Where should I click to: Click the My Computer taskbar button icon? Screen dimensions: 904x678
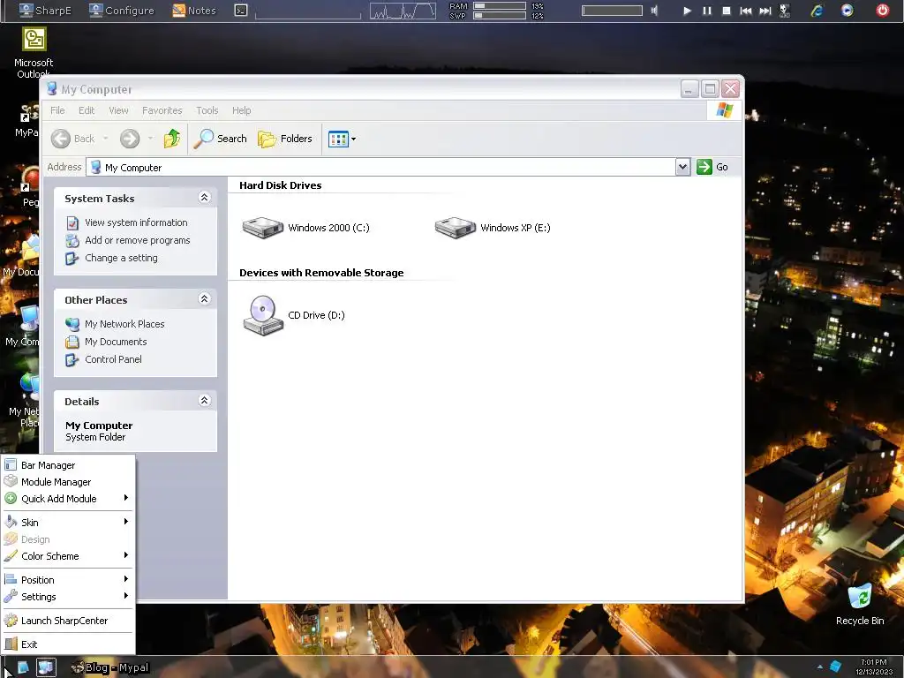(x=46, y=667)
